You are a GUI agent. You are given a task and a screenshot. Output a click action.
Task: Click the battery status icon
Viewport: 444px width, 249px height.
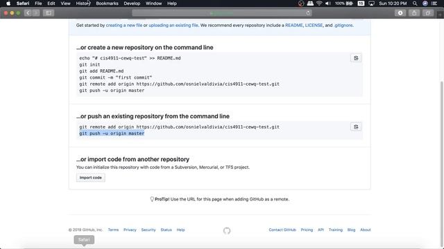(350, 3)
